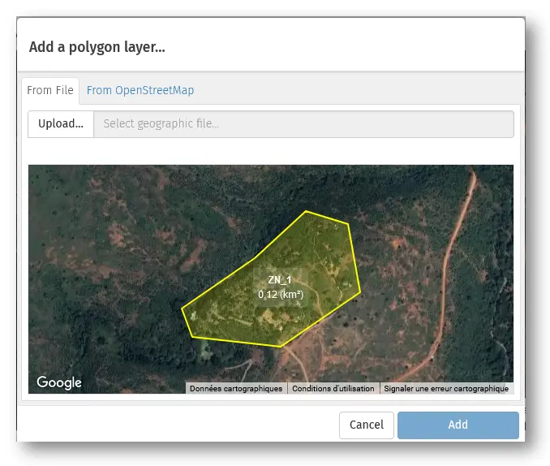
Task: Open the Conditions d'utilisation link
Action: point(333,389)
